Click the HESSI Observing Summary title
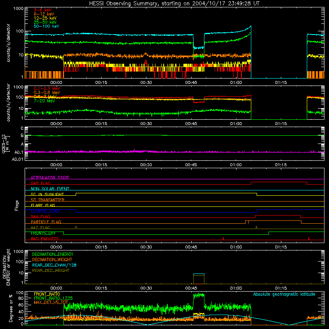This screenshot has height=329, width=329. click(x=174, y=4)
